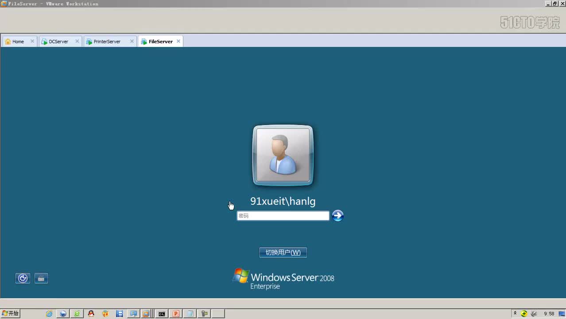Open QQ penguin icon in taskbar
566x319 pixels.
[91, 314]
